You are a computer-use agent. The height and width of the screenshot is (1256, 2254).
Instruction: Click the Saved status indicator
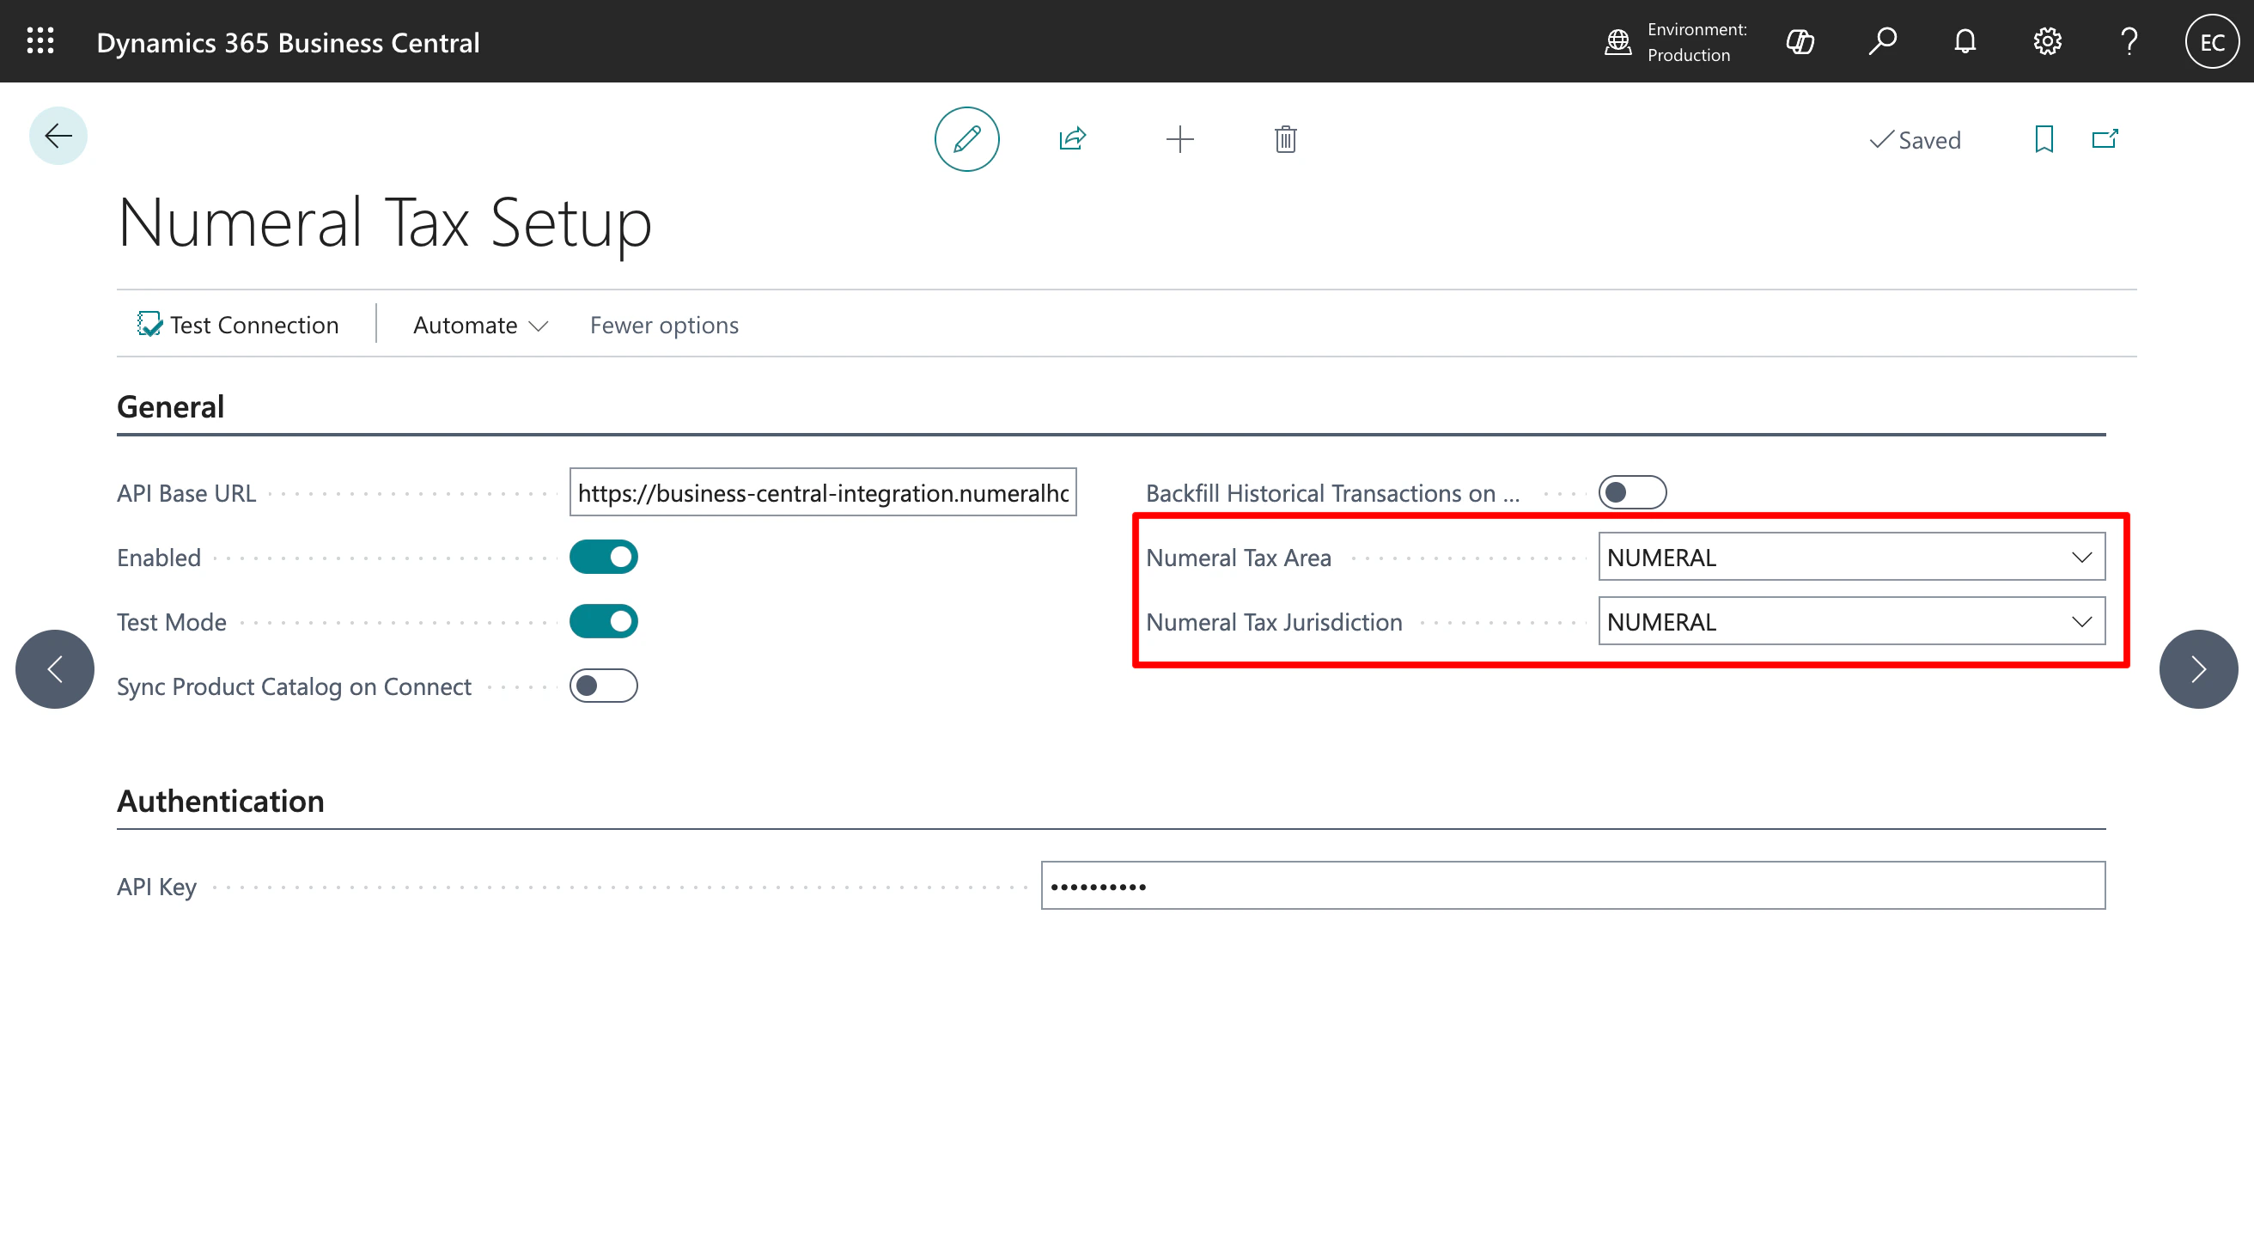click(x=1916, y=140)
